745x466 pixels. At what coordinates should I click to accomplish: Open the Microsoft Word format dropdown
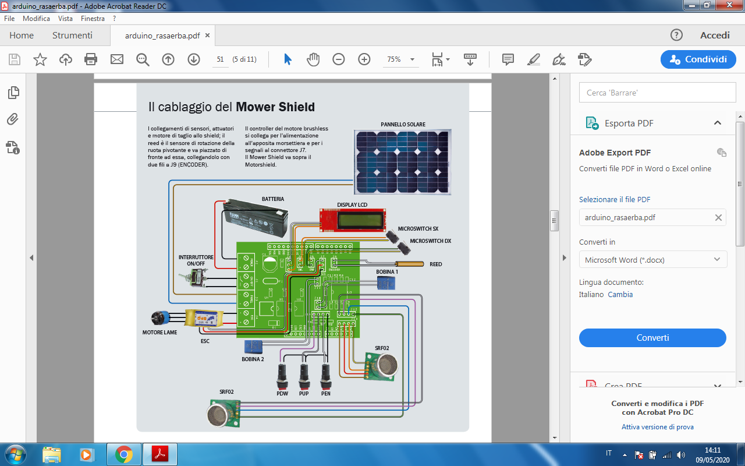(x=652, y=260)
